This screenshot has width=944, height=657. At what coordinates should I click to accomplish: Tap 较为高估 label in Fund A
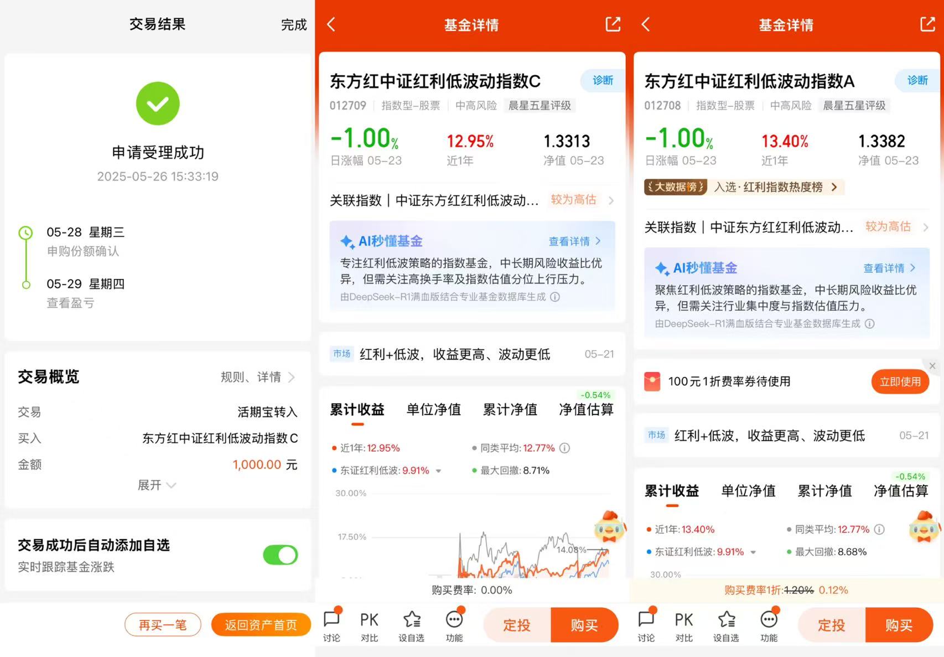click(x=888, y=226)
